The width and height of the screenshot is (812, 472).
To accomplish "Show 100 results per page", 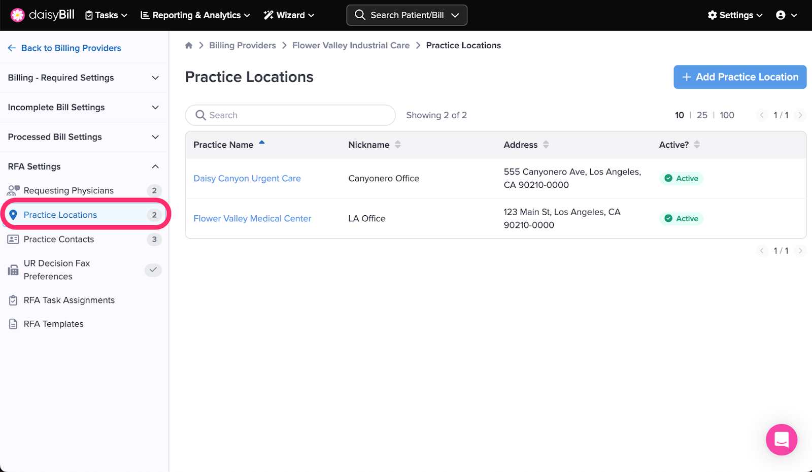I will pos(727,115).
